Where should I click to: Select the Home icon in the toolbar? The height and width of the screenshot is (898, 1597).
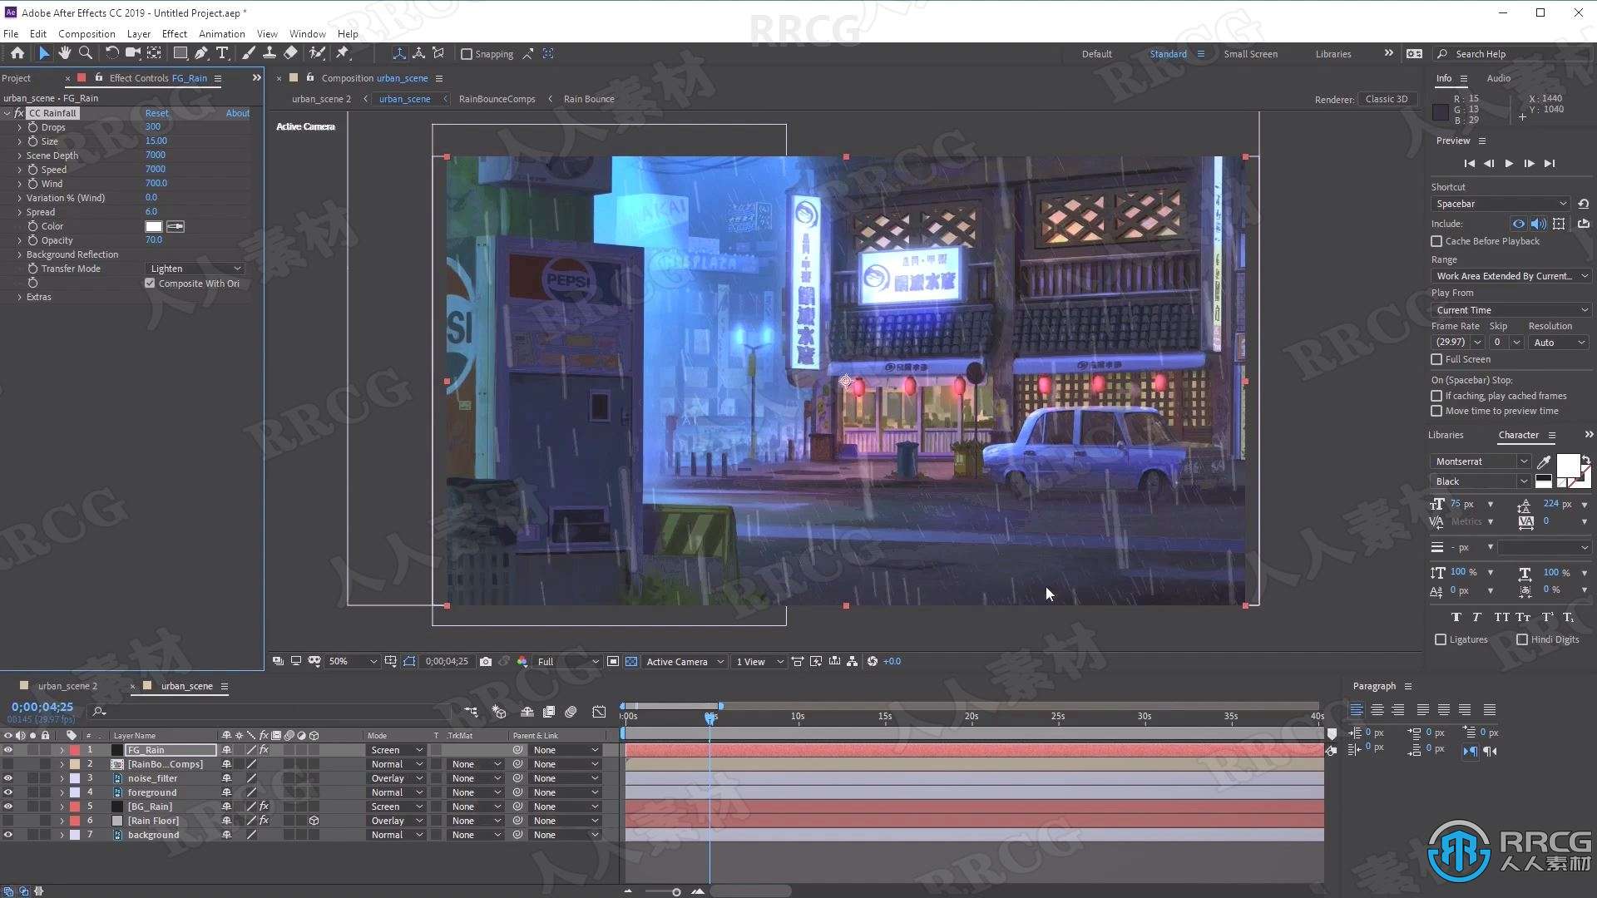(x=17, y=53)
